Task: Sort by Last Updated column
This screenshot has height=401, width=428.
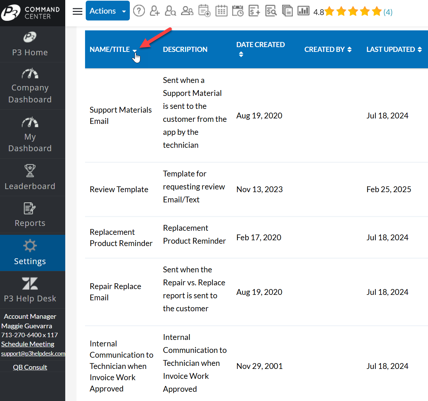Action: [419, 49]
